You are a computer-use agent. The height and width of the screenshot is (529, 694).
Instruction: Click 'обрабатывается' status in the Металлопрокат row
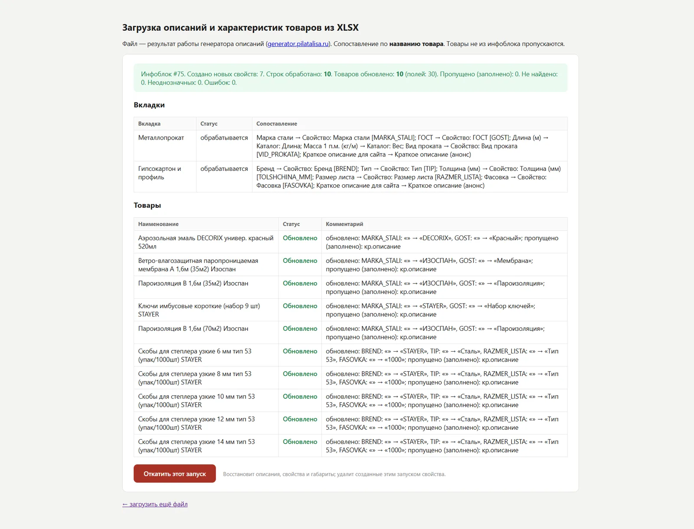tap(224, 138)
